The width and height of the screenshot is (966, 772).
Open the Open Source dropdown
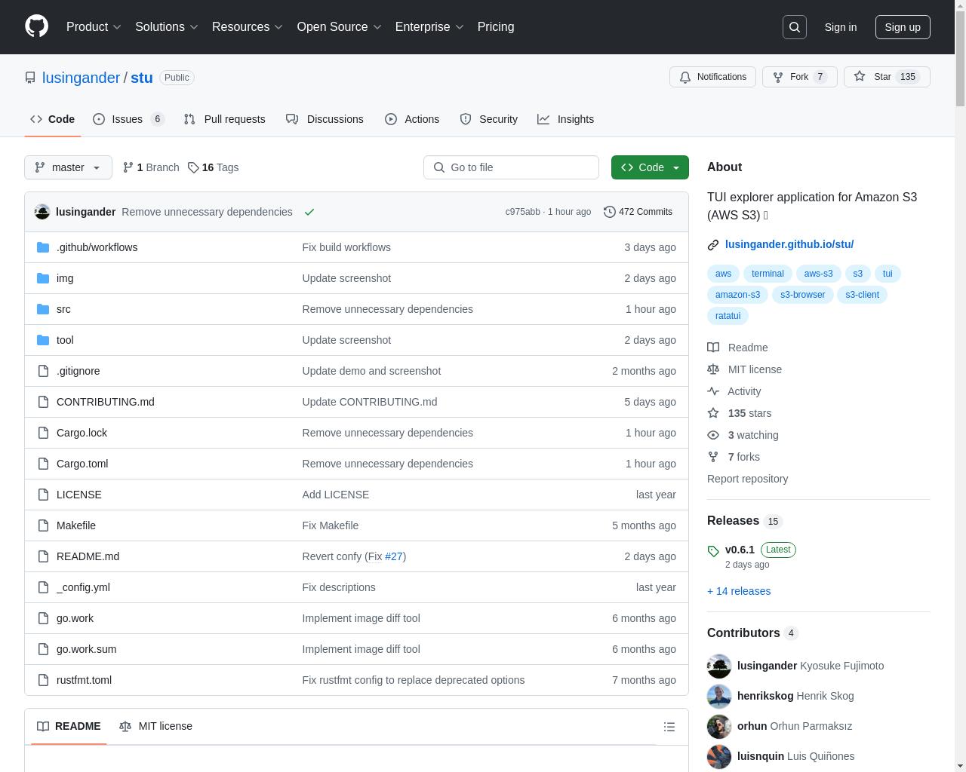pyautogui.click(x=339, y=26)
